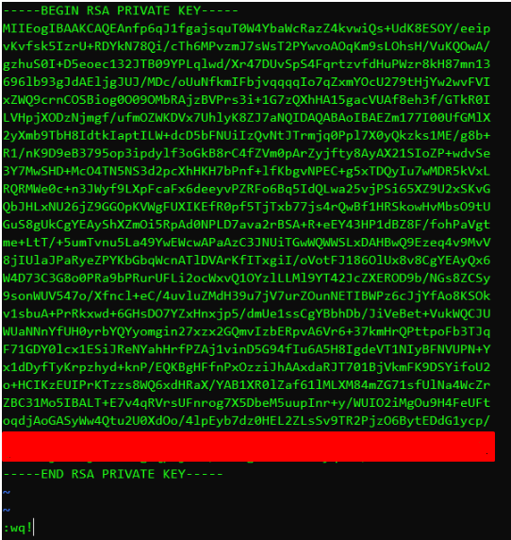Click the line beginning with vKvfsk5IzrU
511x540 pixels.
(x=247, y=46)
